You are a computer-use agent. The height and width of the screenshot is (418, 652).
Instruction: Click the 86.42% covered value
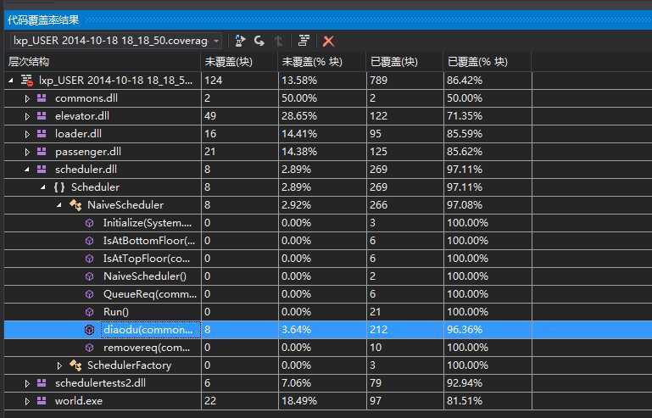point(465,81)
